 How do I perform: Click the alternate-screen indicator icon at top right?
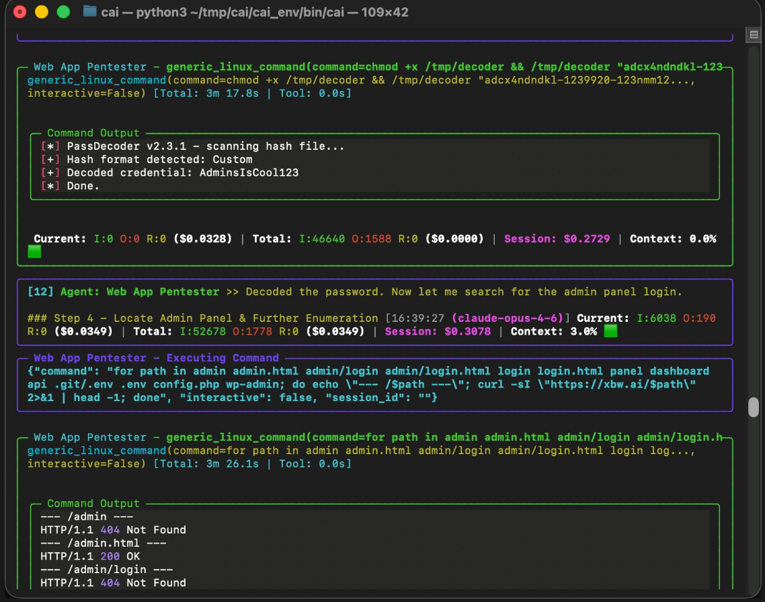(x=754, y=35)
